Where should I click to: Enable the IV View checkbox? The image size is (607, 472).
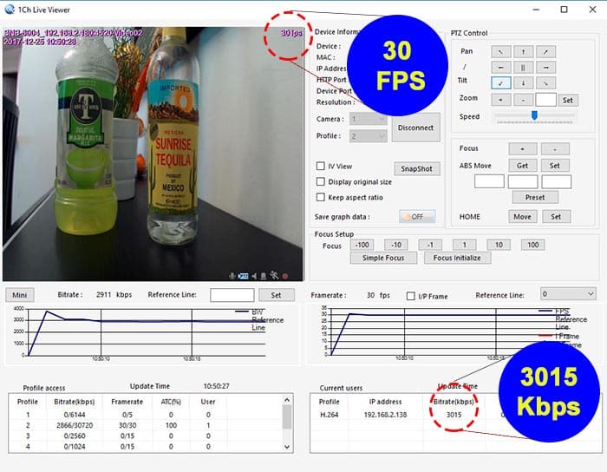(x=321, y=166)
